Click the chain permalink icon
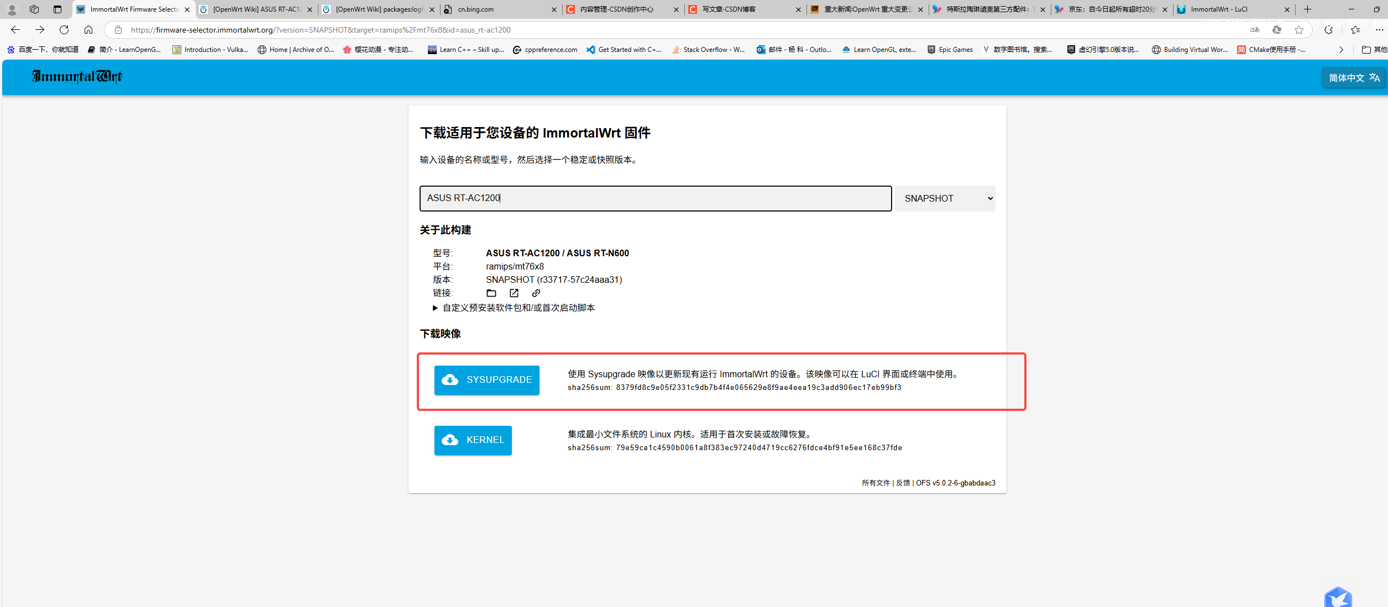1388x607 pixels. 536,293
